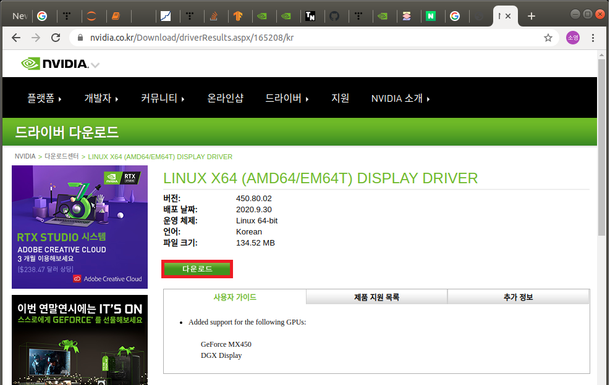The height and width of the screenshot is (385, 610).
Task: Switch to the orange book icon tab
Action: (x=116, y=16)
